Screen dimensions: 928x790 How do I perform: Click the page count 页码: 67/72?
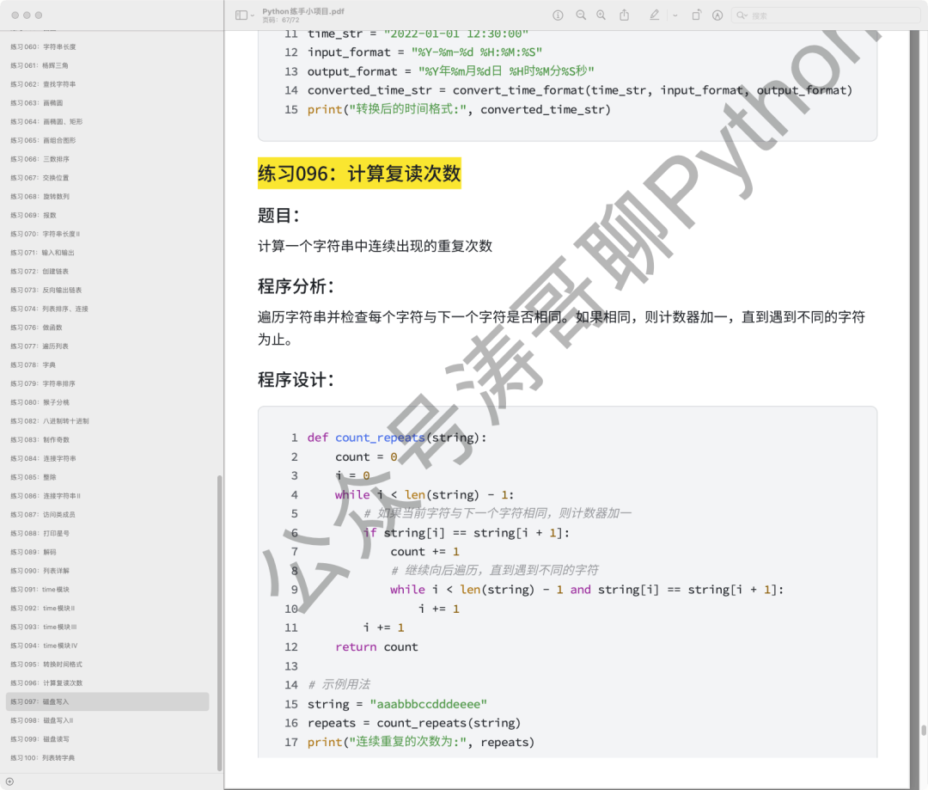281,20
